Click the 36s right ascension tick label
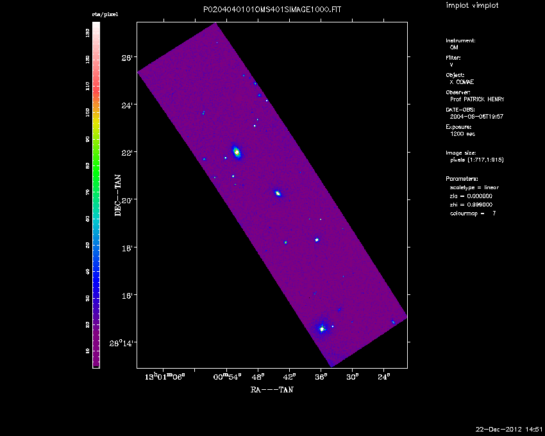This screenshot has width=545, height=436. [x=321, y=376]
